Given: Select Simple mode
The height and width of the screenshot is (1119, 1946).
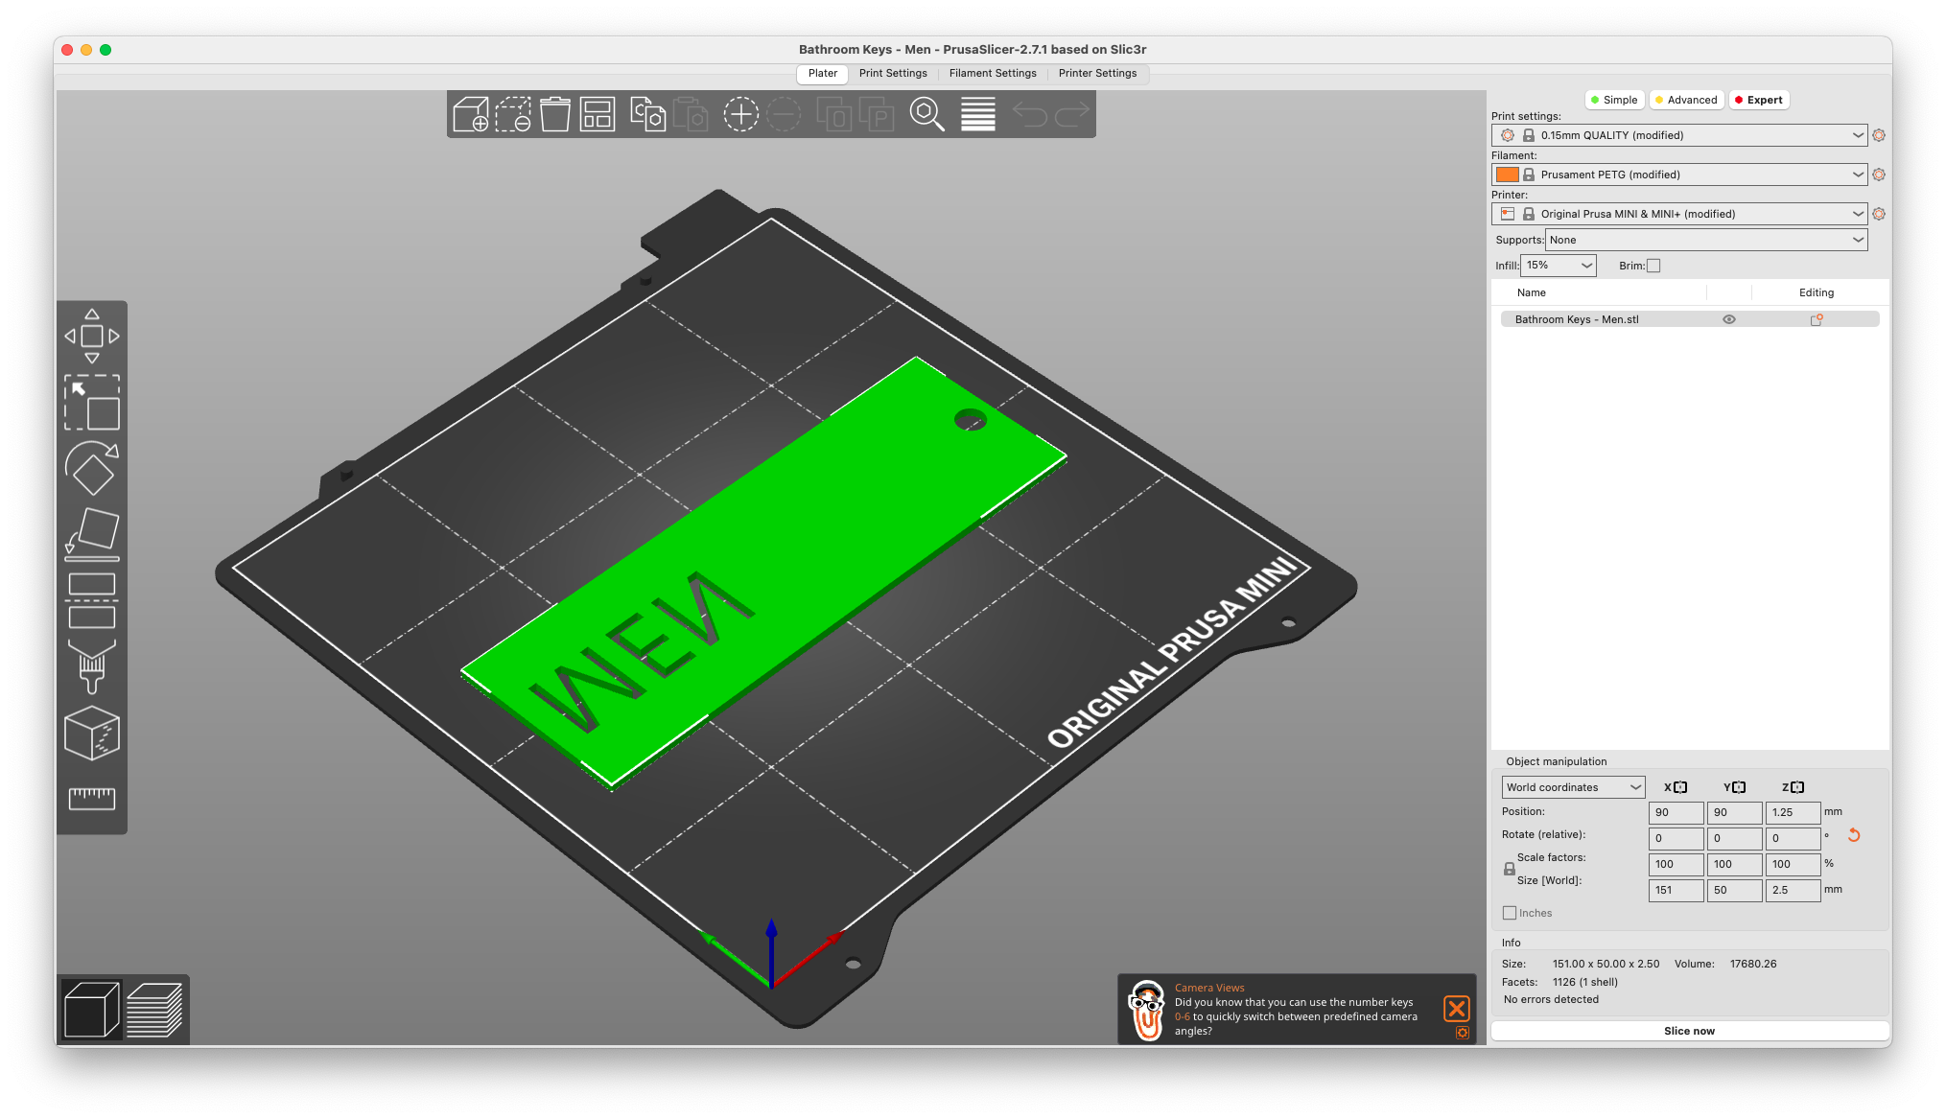Looking at the screenshot, I should tap(1614, 100).
